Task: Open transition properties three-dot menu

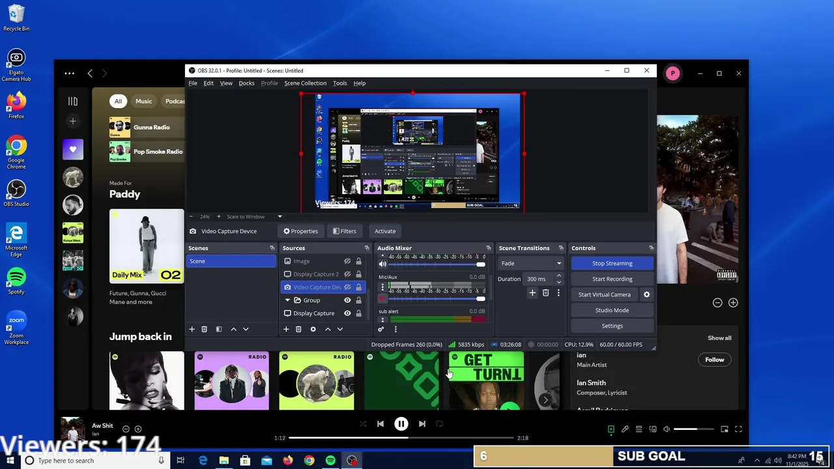Action: pyautogui.click(x=558, y=293)
